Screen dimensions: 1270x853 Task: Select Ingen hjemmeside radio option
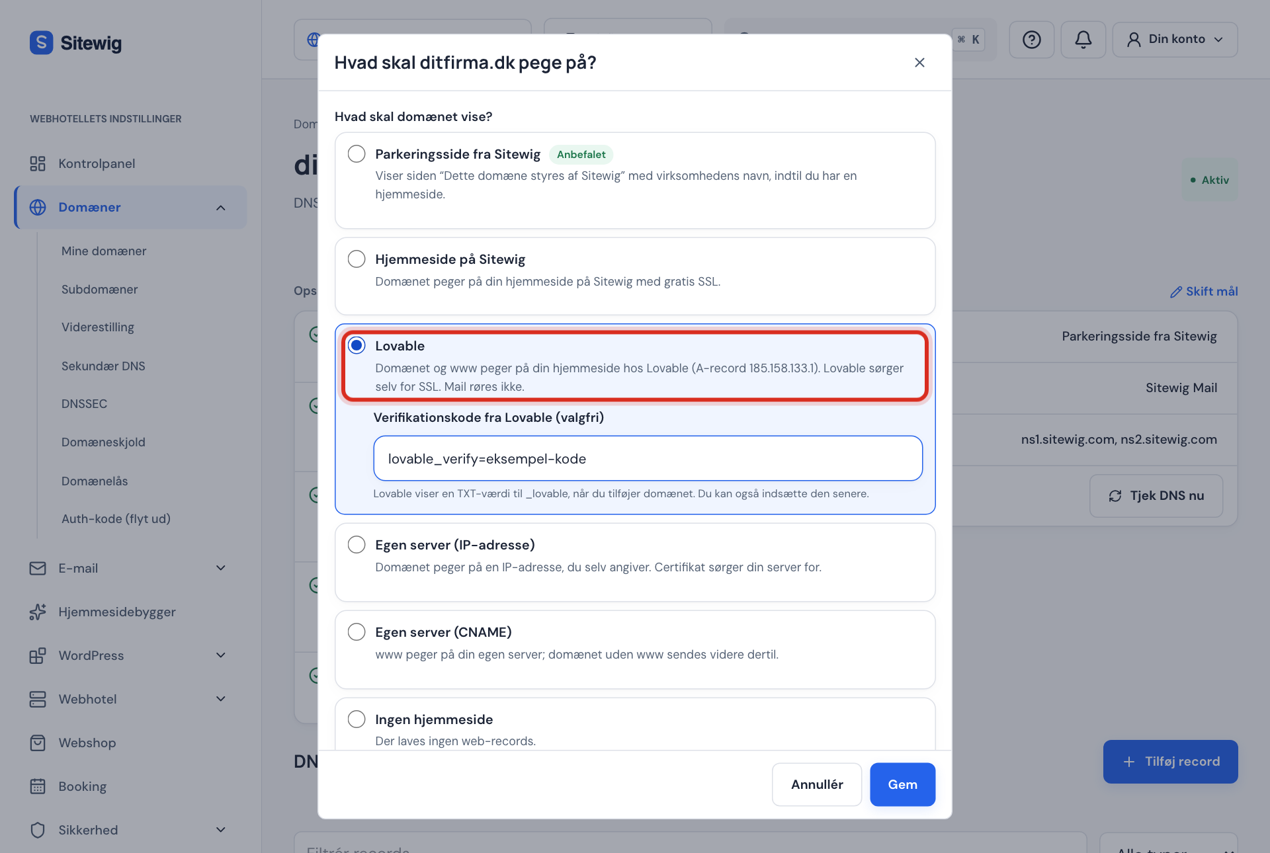click(357, 719)
